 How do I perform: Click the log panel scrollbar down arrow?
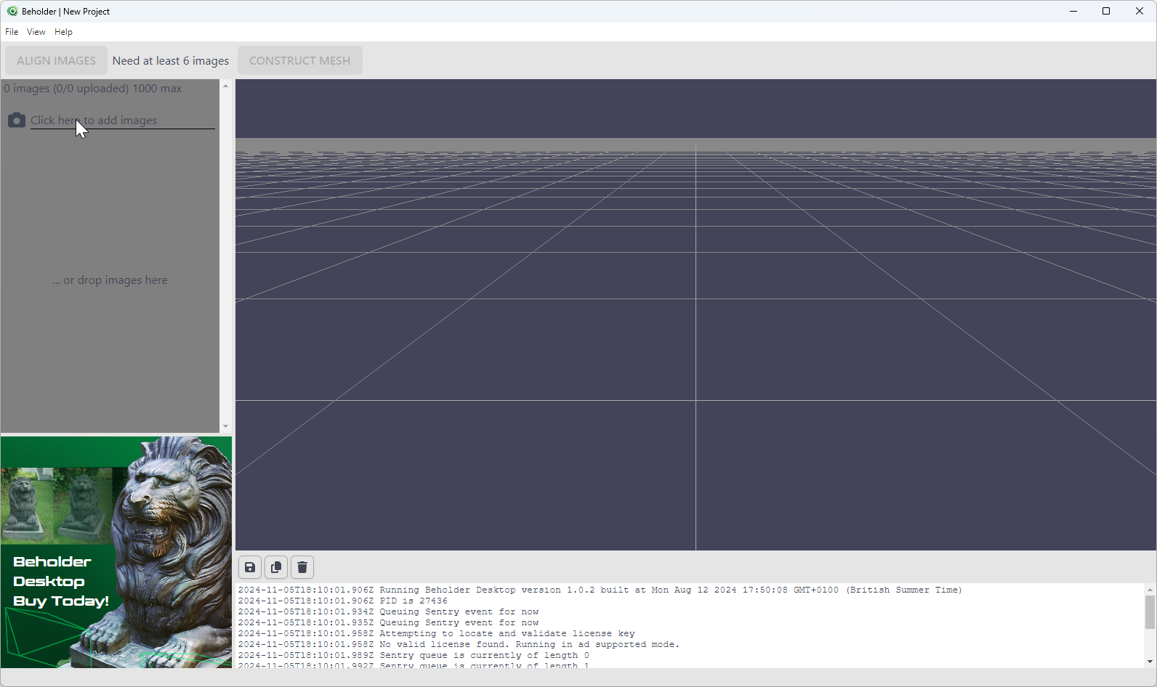[x=1150, y=662]
